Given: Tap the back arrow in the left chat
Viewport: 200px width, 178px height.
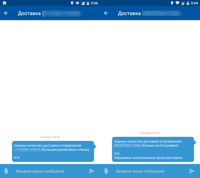Looking at the screenshot, I should click(6, 13).
